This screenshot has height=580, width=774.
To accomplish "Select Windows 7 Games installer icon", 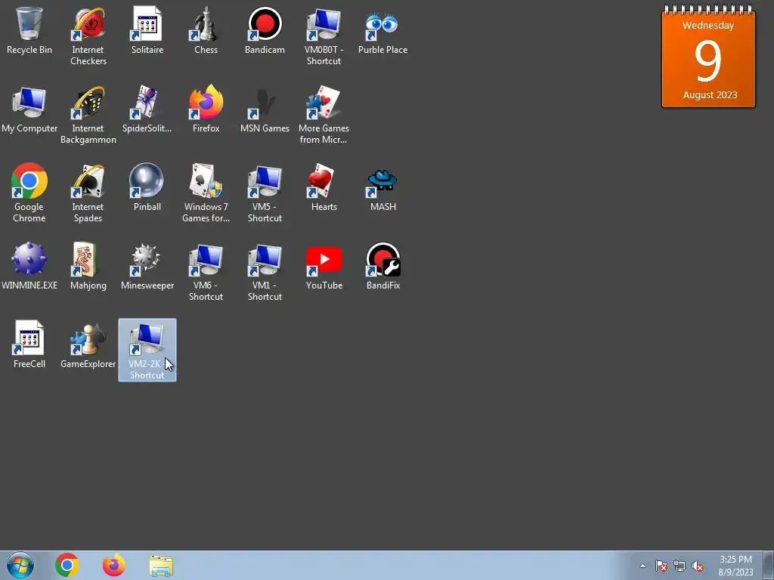I will click(x=206, y=193).
